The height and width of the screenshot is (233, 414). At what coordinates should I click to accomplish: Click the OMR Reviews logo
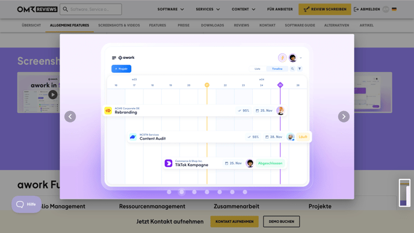point(37,9)
